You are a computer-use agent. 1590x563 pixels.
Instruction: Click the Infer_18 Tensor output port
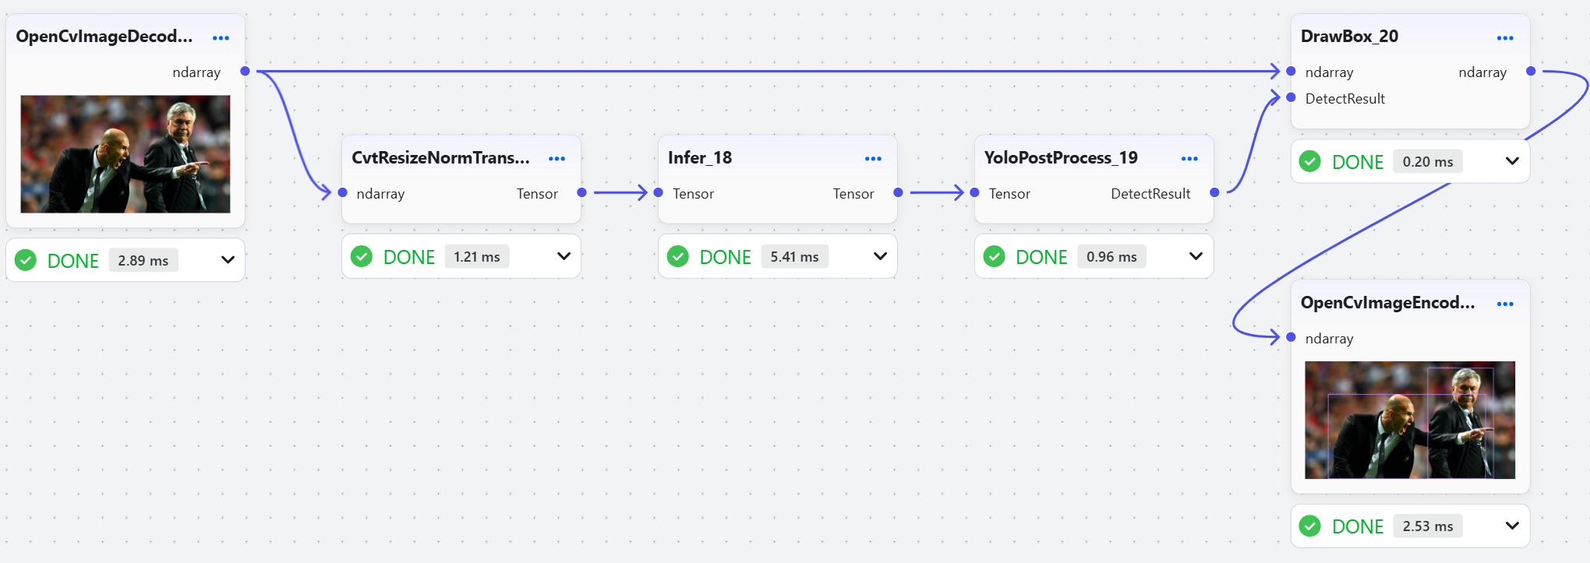tap(898, 192)
